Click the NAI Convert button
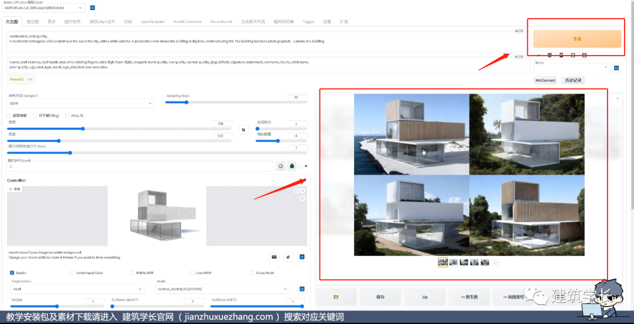The width and height of the screenshot is (634, 324). (x=545, y=80)
